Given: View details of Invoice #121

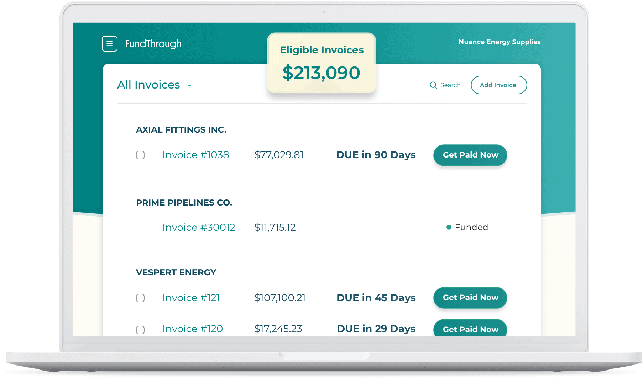Looking at the screenshot, I should (x=191, y=298).
